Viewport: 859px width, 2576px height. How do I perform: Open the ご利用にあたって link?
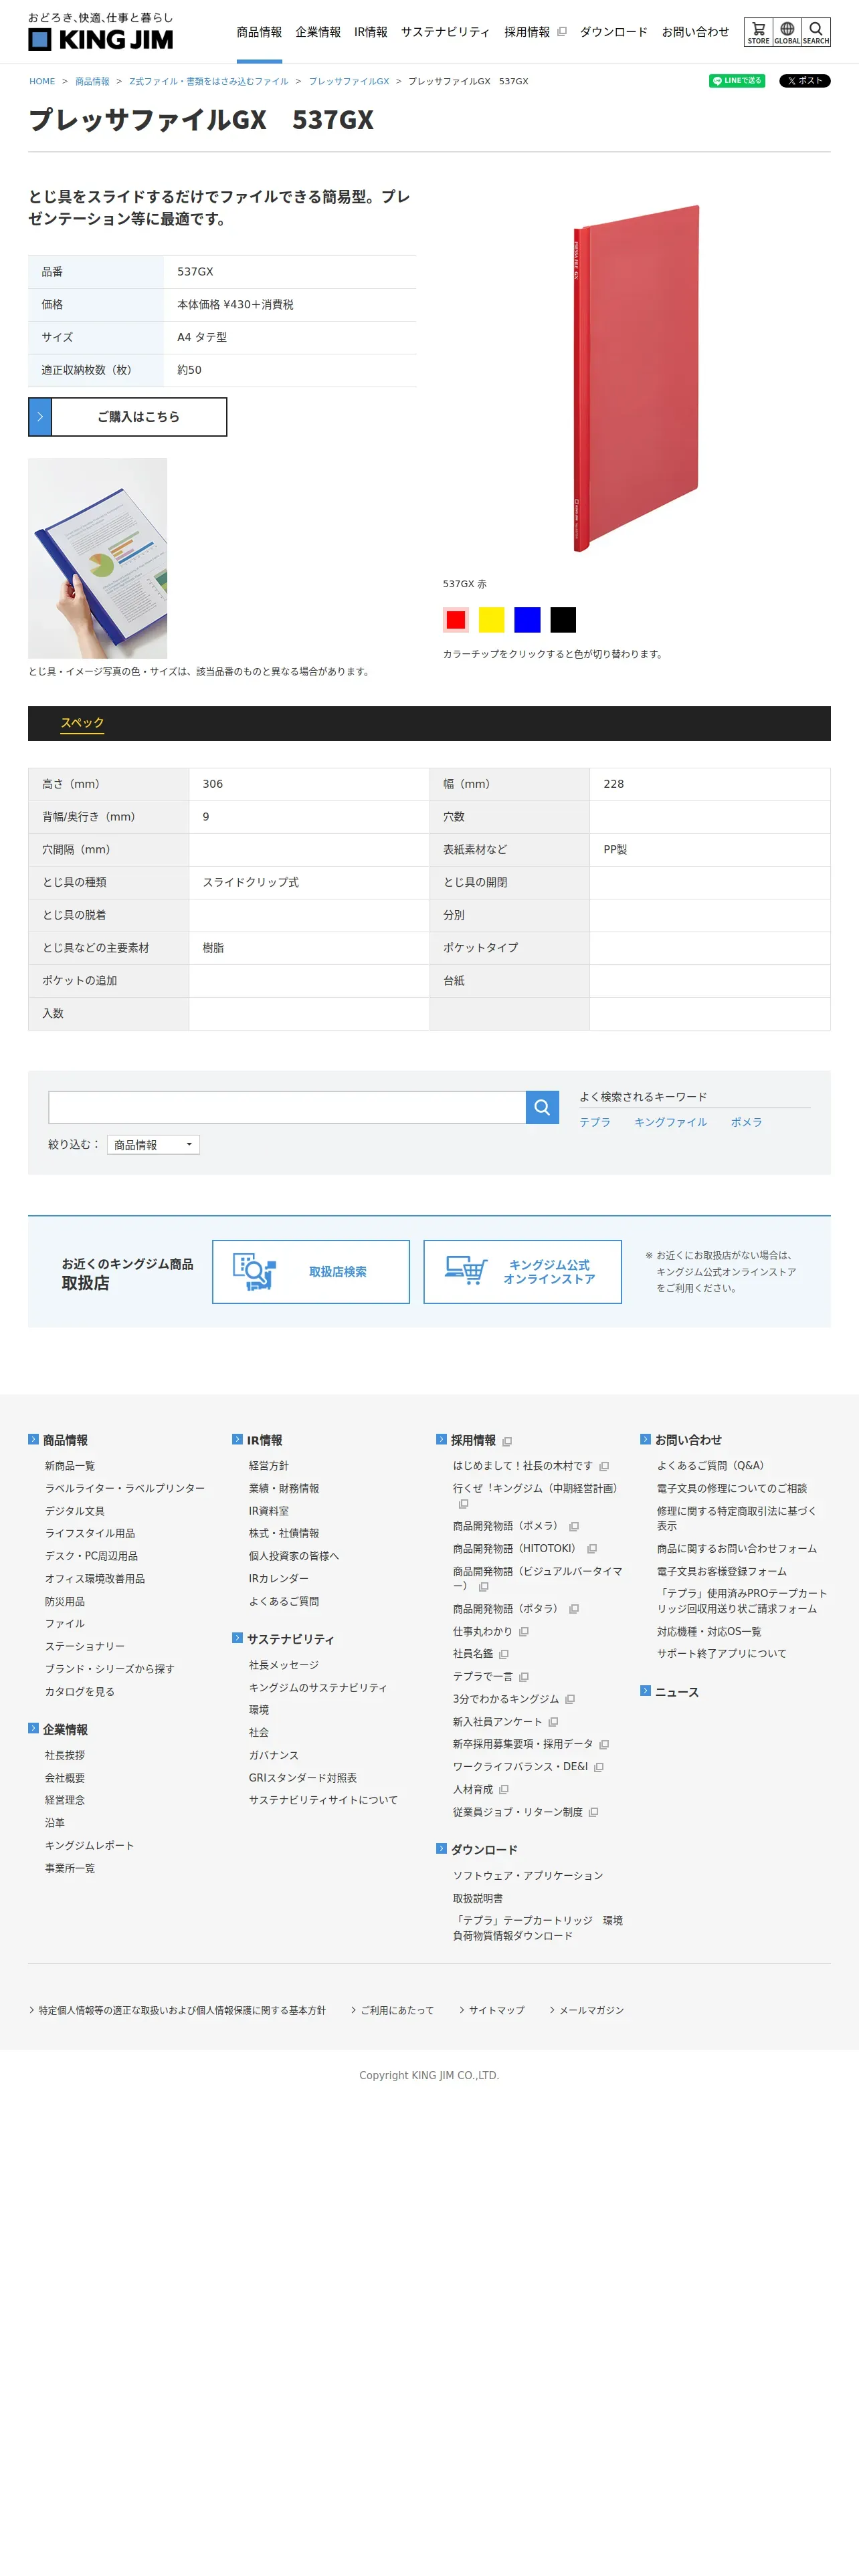pos(397,2010)
